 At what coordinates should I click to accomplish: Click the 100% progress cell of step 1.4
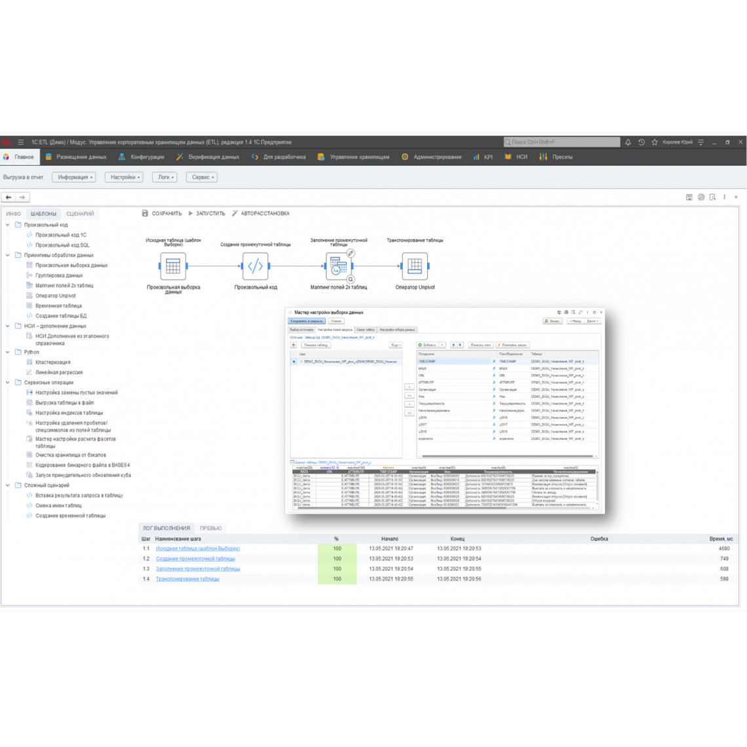337,579
